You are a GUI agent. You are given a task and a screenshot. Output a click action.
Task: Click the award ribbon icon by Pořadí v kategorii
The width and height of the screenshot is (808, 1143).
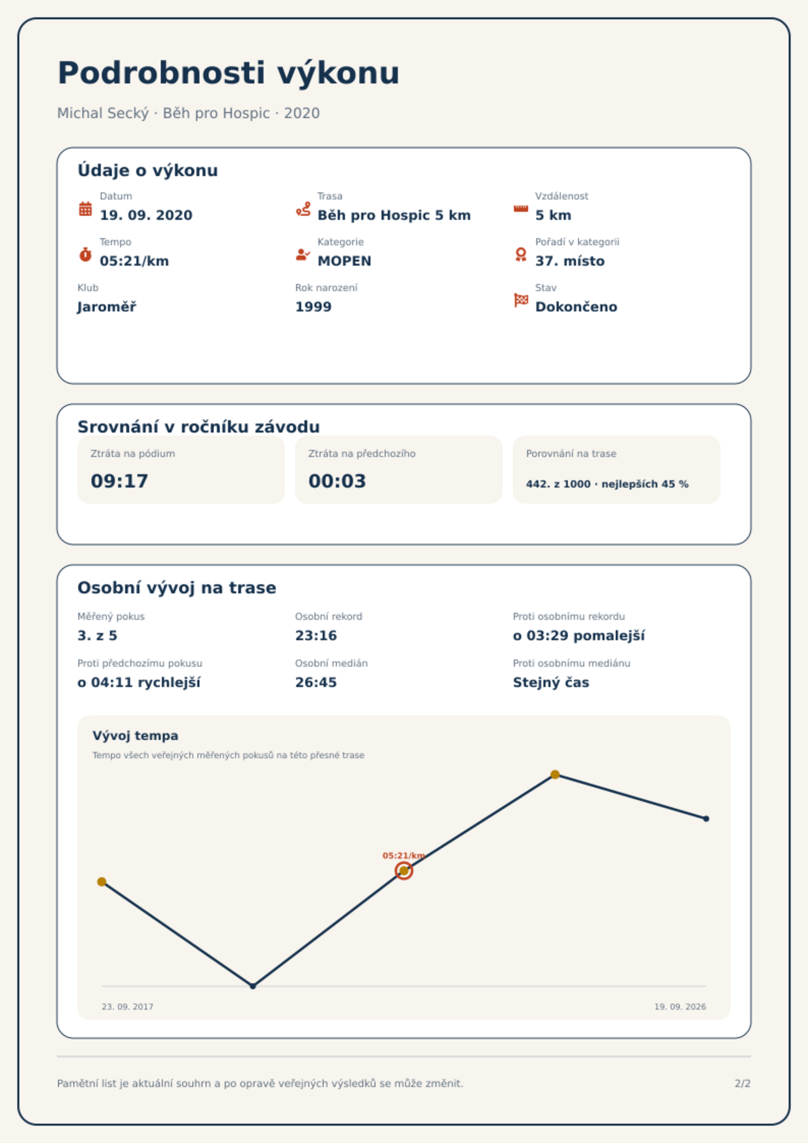[521, 254]
